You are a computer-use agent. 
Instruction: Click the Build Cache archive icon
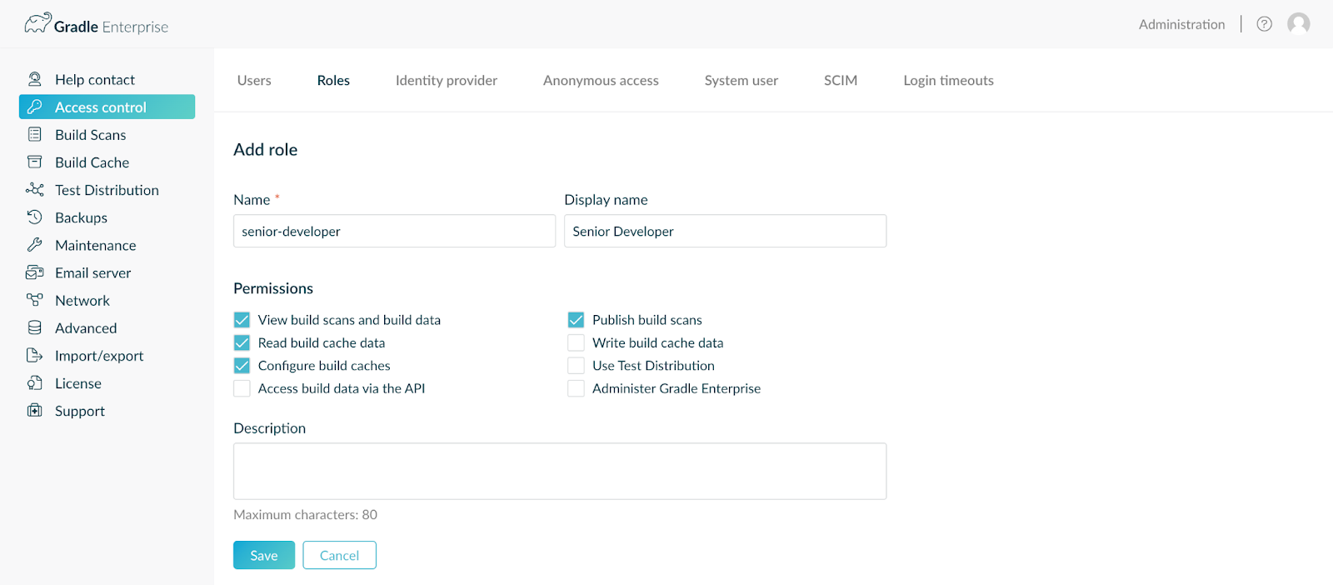tap(35, 162)
